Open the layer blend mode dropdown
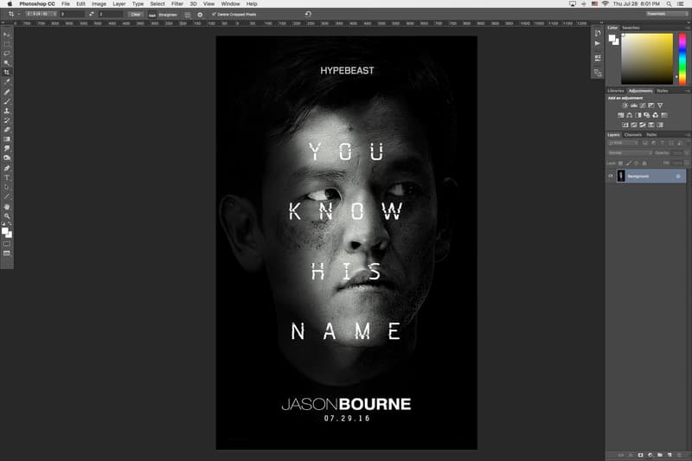The image size is (692, 461). [630, 153]
